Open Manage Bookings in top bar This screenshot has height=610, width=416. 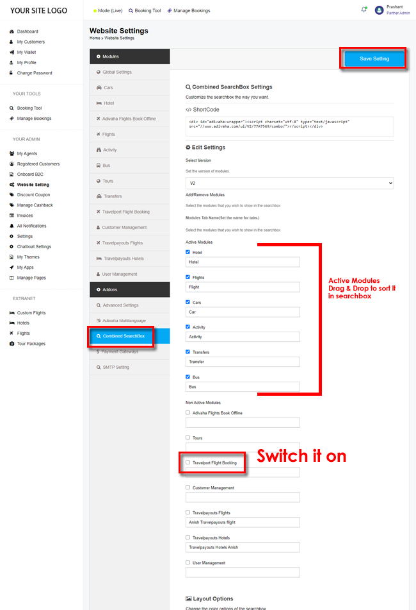click(x=189, y=11)
